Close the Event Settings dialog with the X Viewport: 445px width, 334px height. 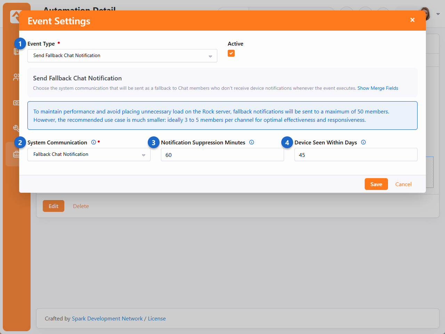(412, 20)
